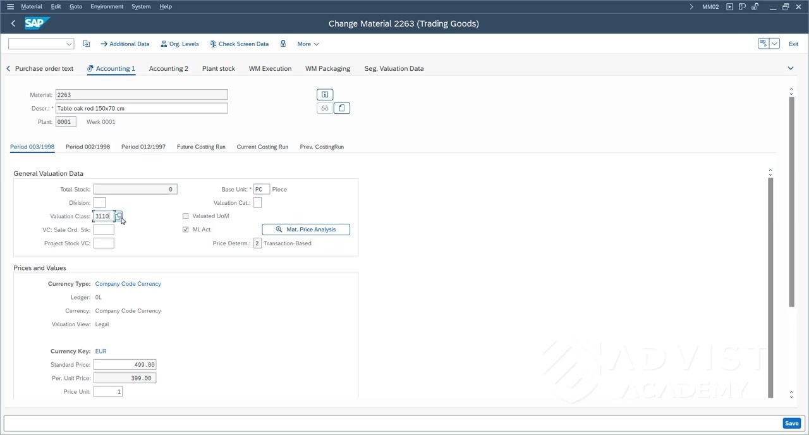Open Future Costing Run sub-tab

coord(201,147)
